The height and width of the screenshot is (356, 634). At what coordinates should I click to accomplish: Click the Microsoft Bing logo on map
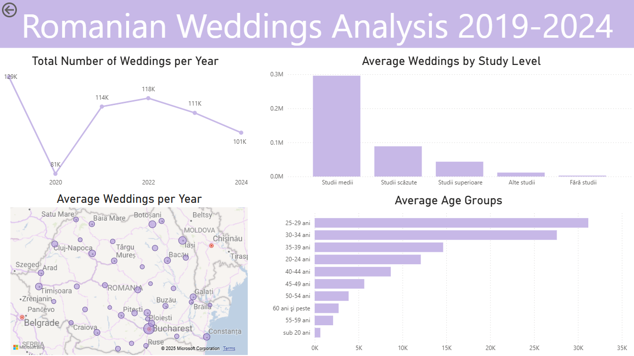coord(29,347)
